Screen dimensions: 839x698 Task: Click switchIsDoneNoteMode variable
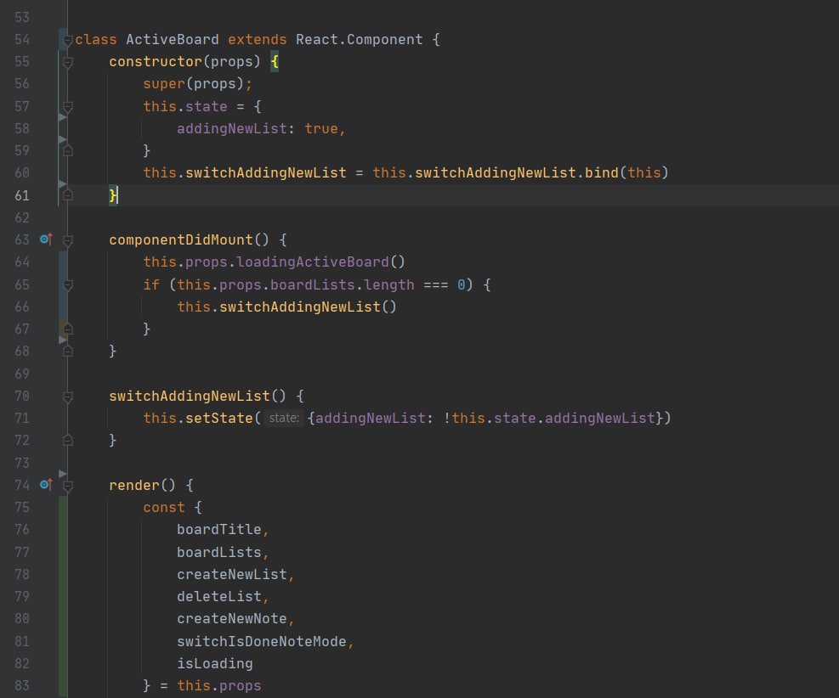262,641
